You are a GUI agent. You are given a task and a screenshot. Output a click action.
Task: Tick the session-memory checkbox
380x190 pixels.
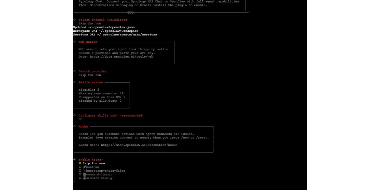tap(80, 178)
